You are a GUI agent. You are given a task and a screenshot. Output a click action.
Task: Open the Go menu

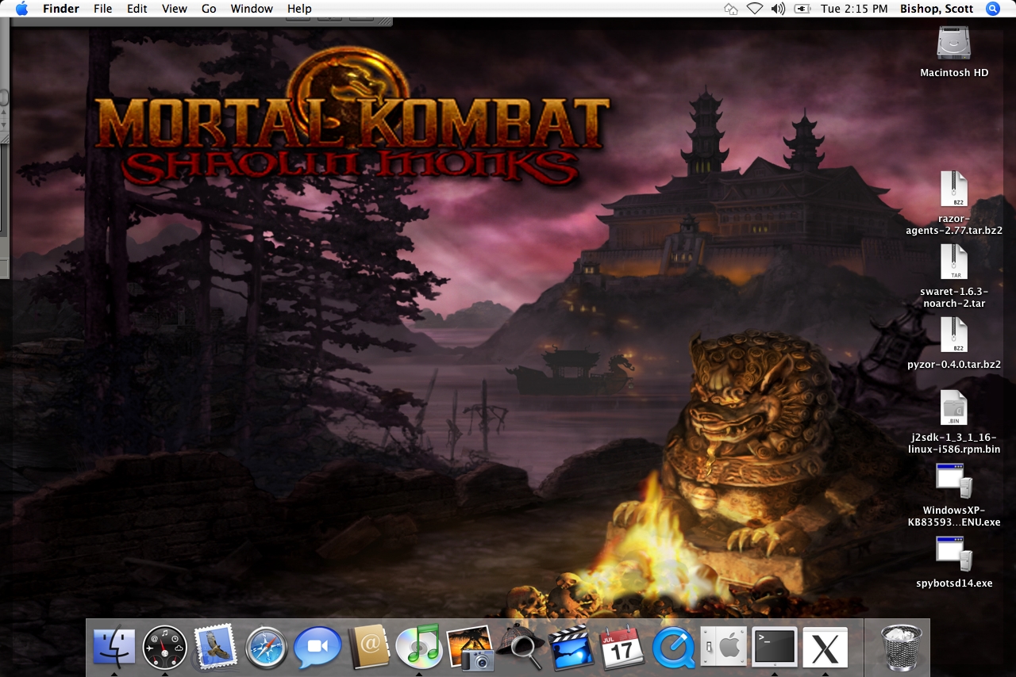point(209,9)
